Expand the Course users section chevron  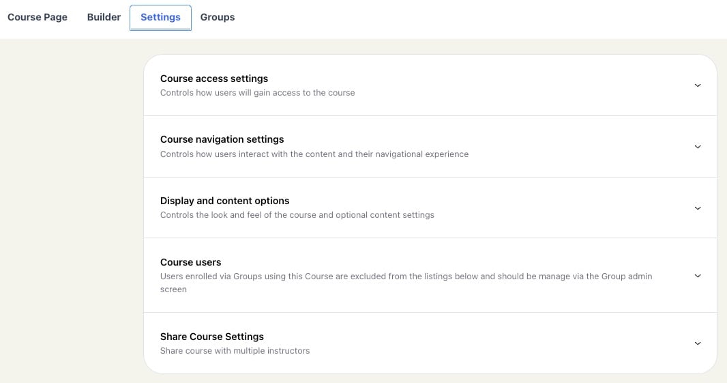[x=697, y=276]
